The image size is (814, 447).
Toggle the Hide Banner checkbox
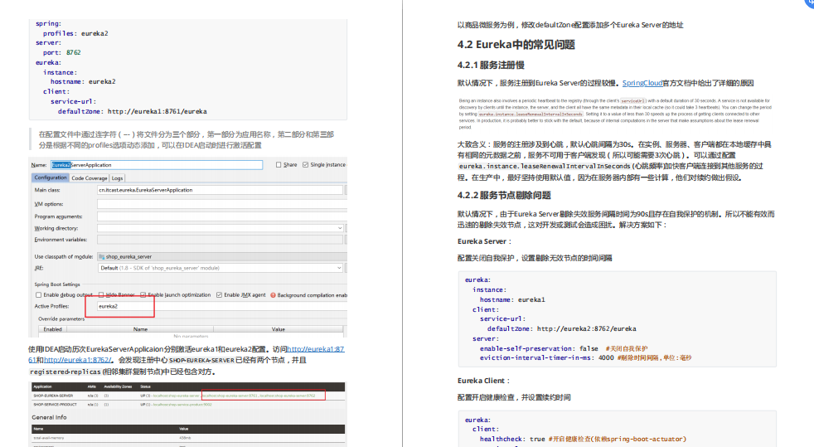click(x=101, y=295)
